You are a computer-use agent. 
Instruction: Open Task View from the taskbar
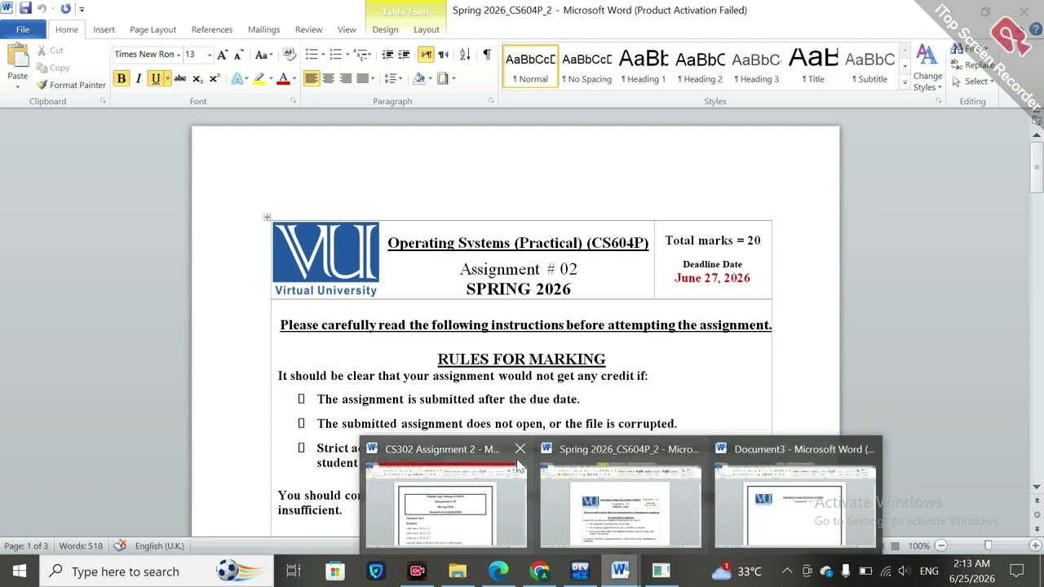pos(294,571)
